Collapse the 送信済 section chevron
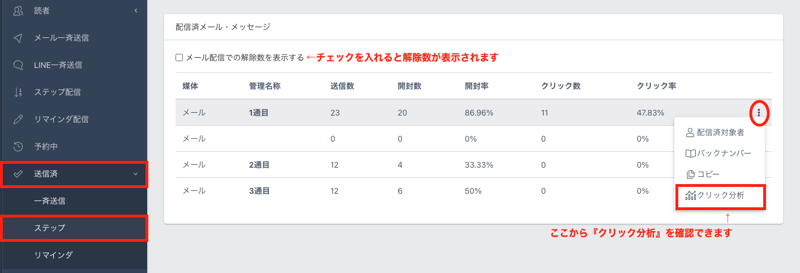Image resolution: width=800 pixels, height=273 pixels. 136,174
